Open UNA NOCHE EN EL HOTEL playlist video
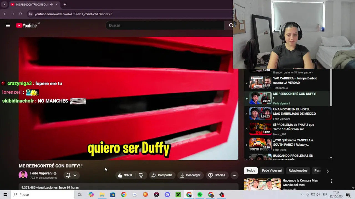The width and height of the screenshot is (355, 199). point(287,114)
